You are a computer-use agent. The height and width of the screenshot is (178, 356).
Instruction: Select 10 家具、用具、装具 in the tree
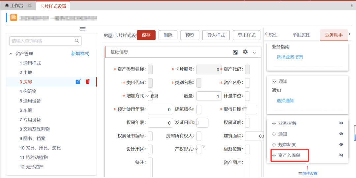(x=41, y=148)
